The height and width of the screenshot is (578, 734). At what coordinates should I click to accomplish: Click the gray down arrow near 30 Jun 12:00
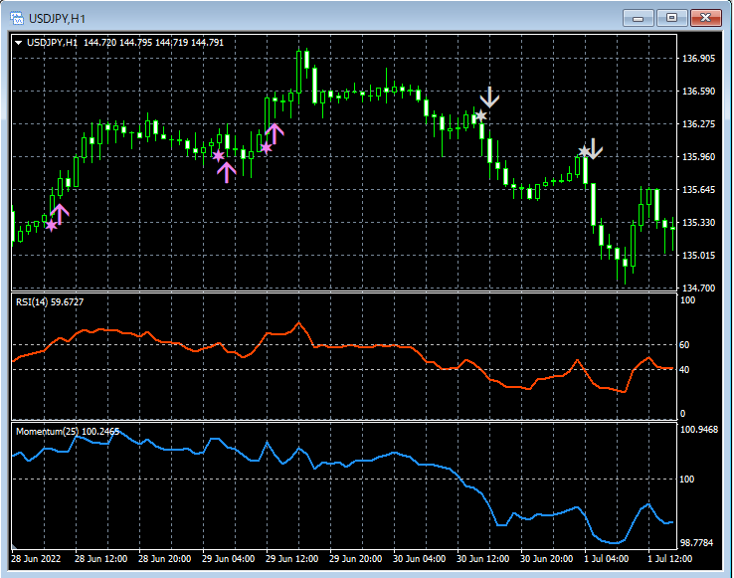(489, 96)
